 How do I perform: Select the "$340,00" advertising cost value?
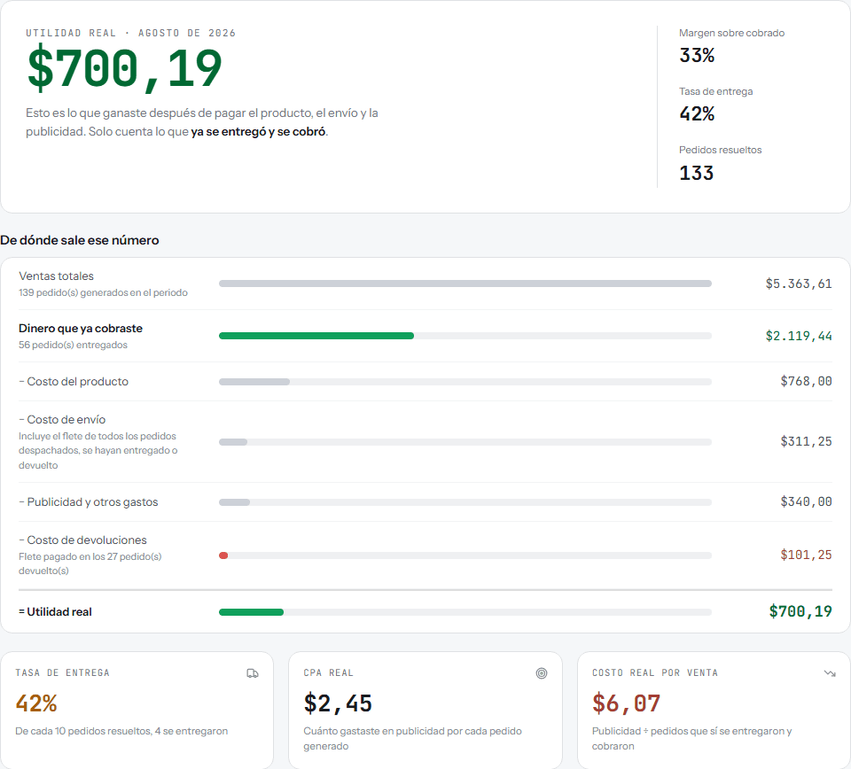(806, 501)
